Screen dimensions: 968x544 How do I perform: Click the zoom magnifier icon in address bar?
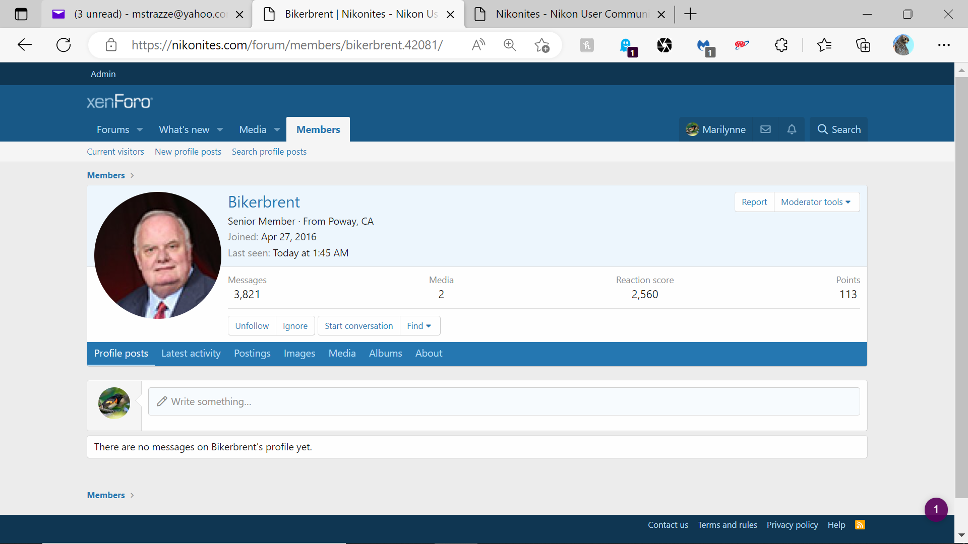pos(510,45)
